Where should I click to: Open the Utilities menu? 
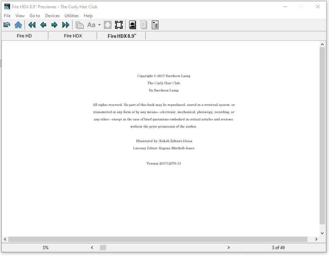(71, 16)
